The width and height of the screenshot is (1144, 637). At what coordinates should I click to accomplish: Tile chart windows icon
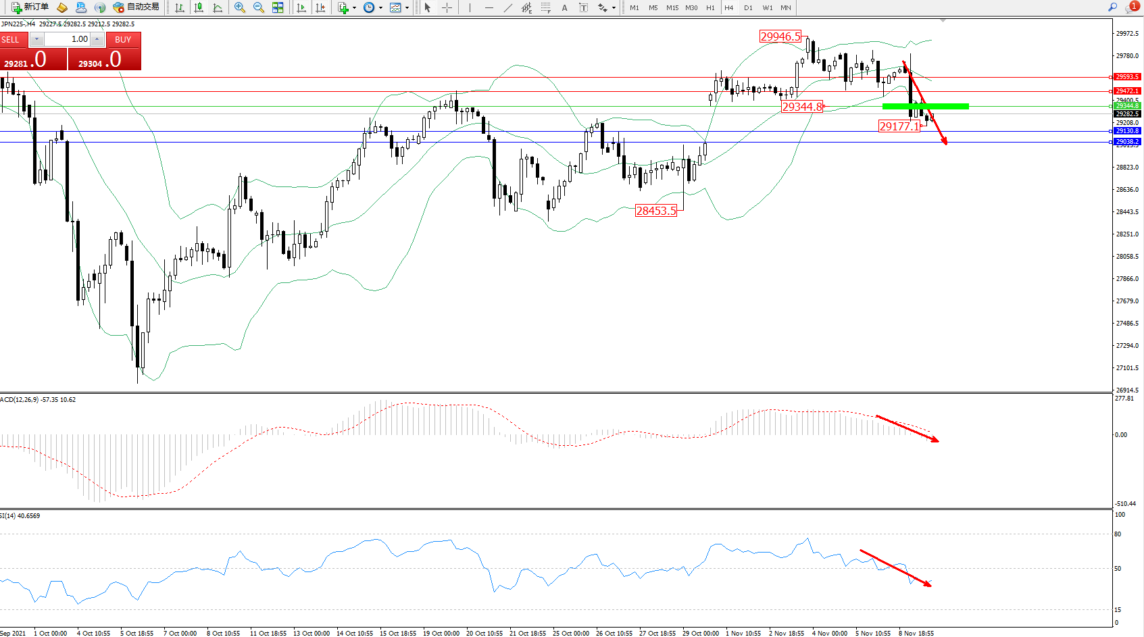coord(278,7)
